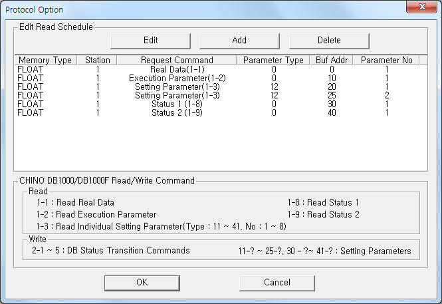Click the Parameter No column header
The height and width of the screenshot is (304, 442).
pyautogui.click(x=386, y=60)
